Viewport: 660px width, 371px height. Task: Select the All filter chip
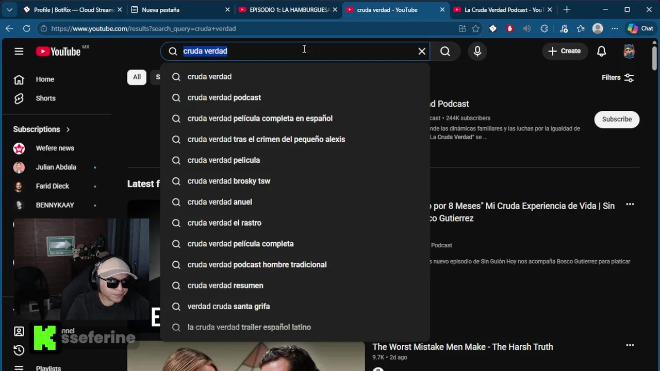coord(137,77)
